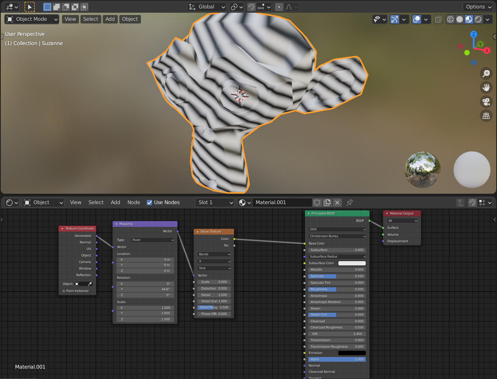Switch to rendered viewport shading
The height and width of the screenshot is (379, 497).
coord(478,19)
